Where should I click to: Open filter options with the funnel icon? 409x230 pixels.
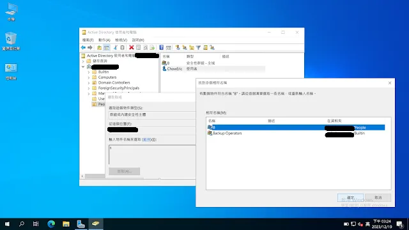(199, 47)
